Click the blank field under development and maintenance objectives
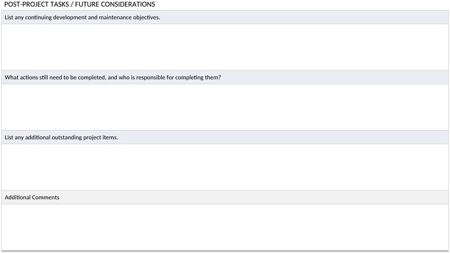The height and width of the screenshot is (253, 450). click(x=225, y=47)
